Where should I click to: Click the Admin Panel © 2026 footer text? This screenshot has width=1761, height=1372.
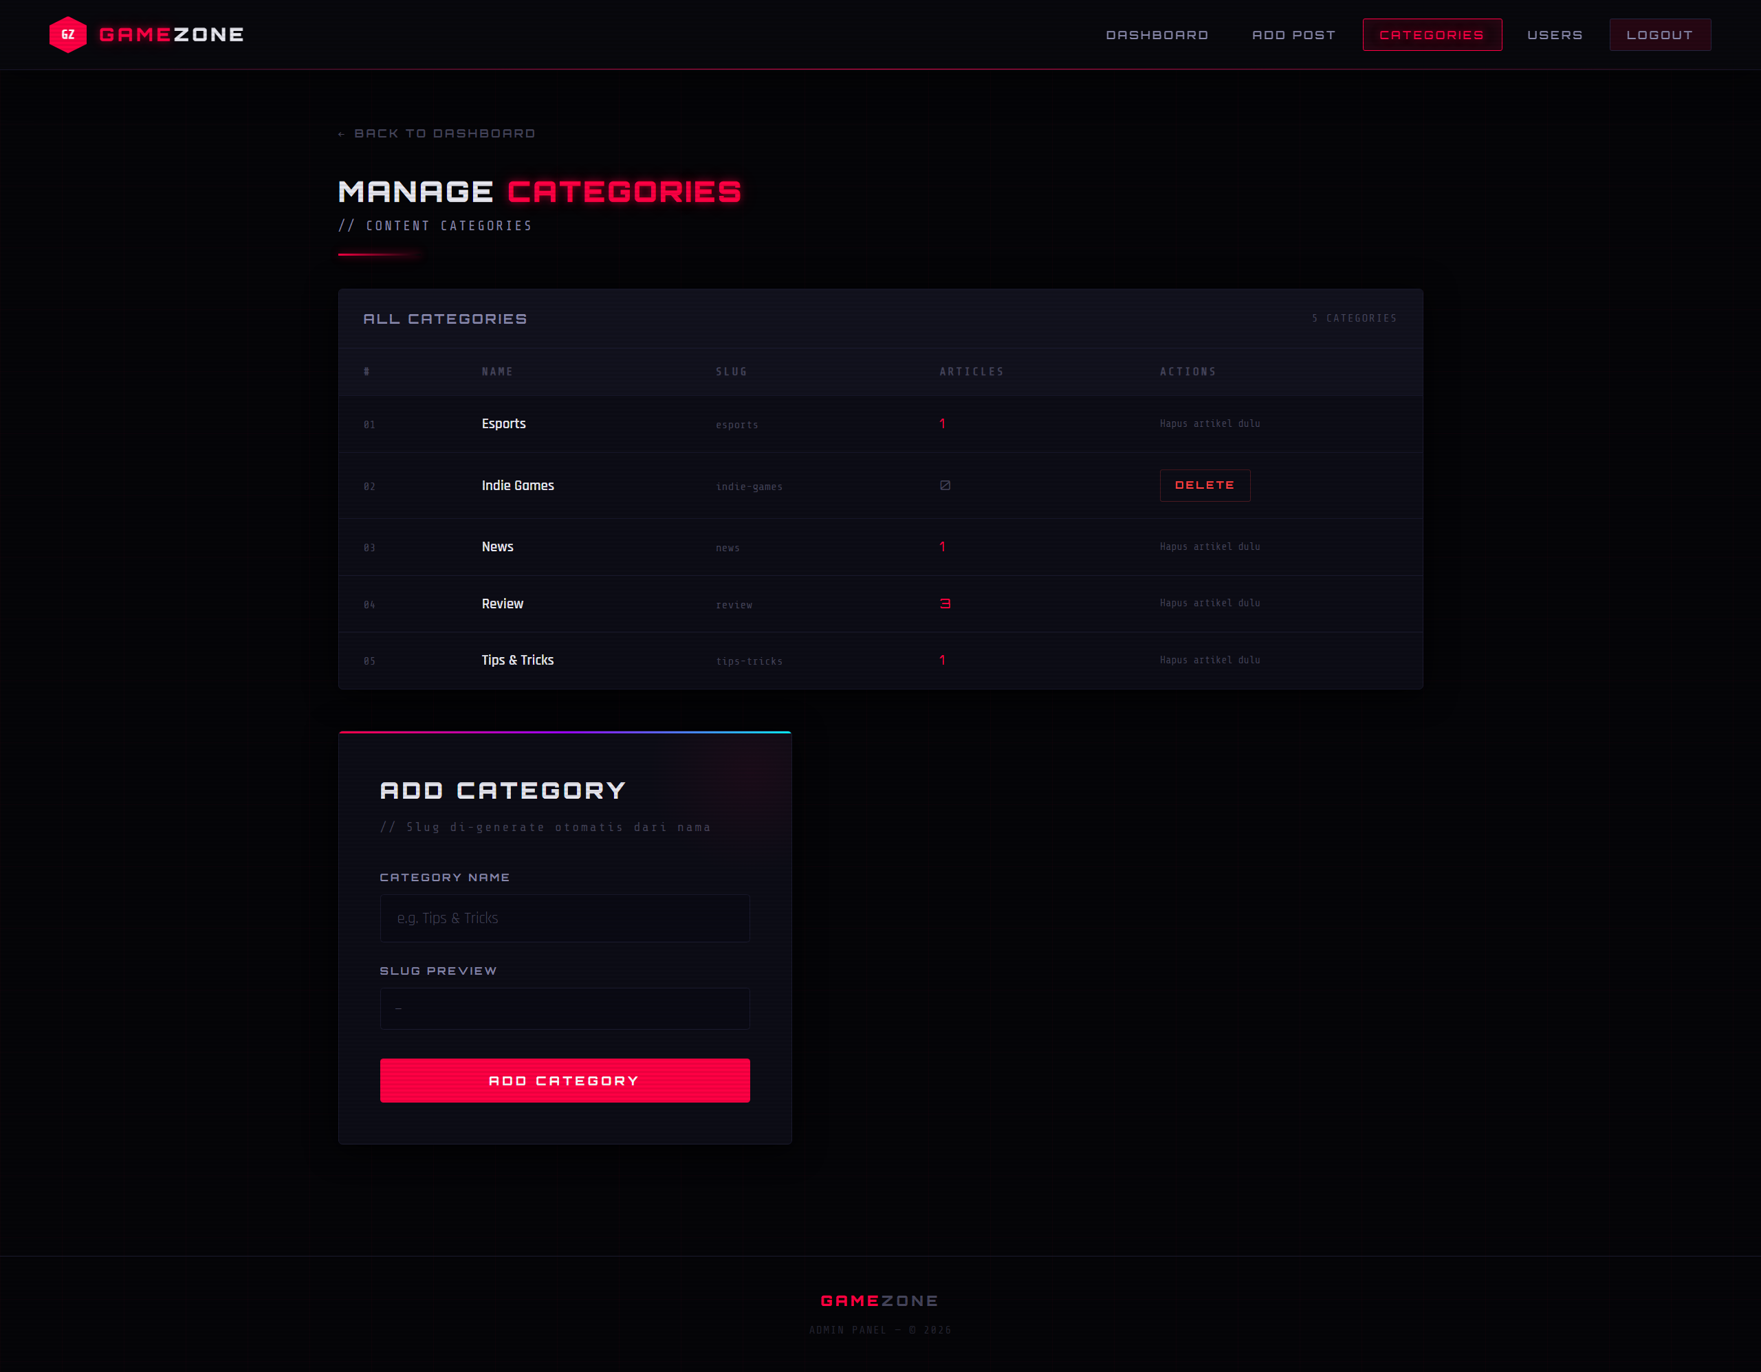[880, 1330]
